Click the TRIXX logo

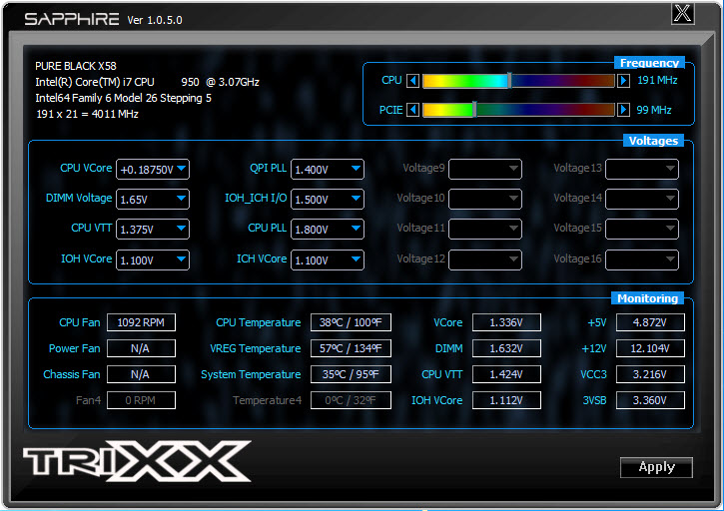137,461
